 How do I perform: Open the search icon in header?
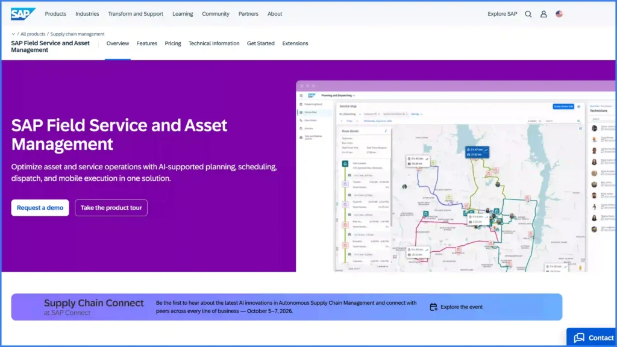pyautogui.click(x=528, y=14)
